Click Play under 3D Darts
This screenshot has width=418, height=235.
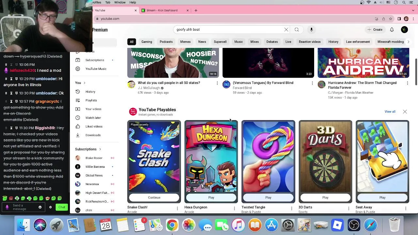click(x=325, y=197)
